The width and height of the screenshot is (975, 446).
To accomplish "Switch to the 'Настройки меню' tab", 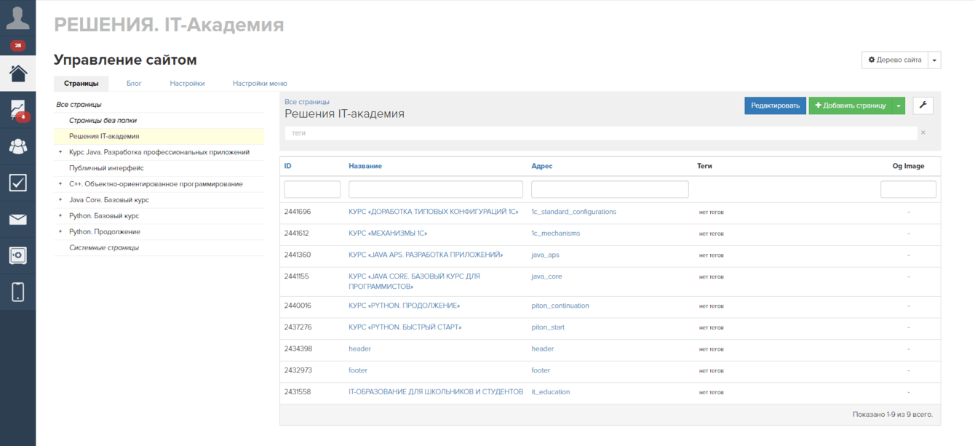I will point(260,84).
